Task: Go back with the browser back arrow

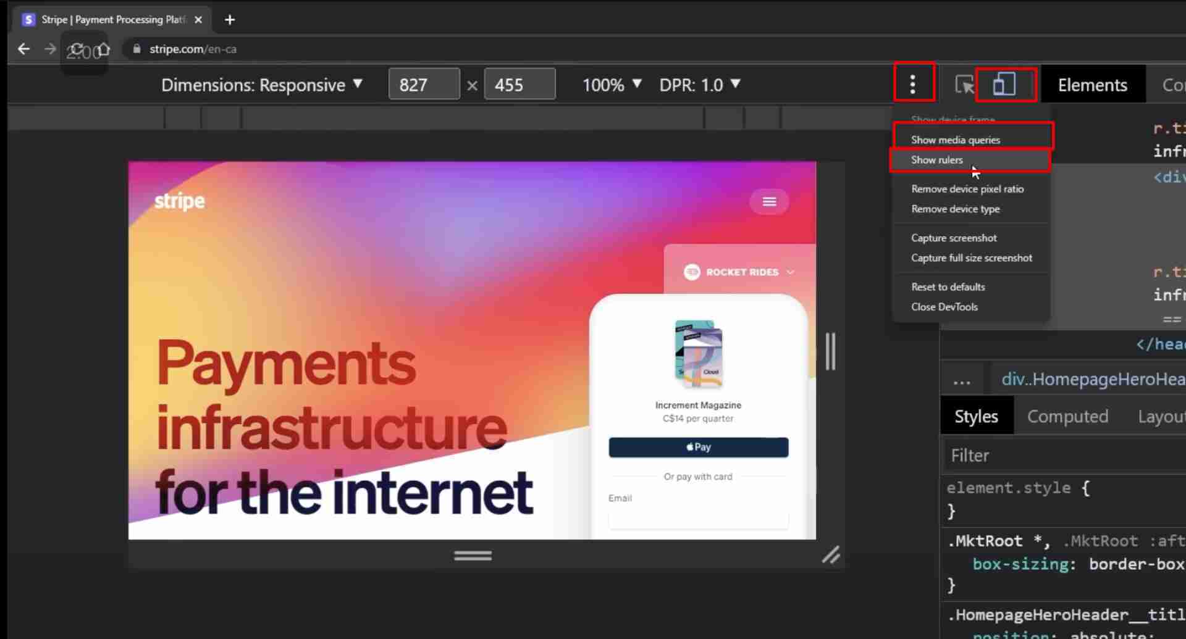Action: coord(23,49)
